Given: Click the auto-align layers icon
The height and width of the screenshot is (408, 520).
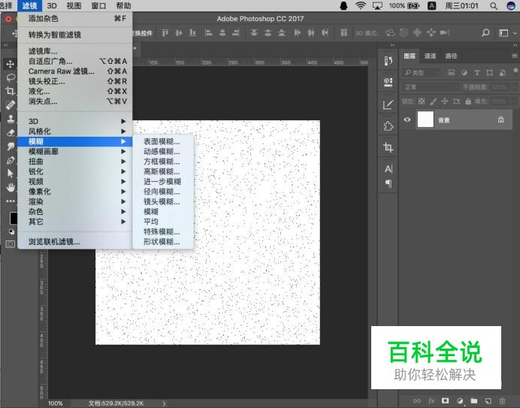Looking at the screenshot, I should 343,32.
